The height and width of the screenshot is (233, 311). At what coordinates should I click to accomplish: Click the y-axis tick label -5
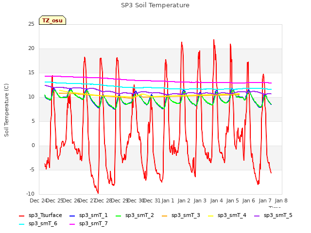click(32, 170)
